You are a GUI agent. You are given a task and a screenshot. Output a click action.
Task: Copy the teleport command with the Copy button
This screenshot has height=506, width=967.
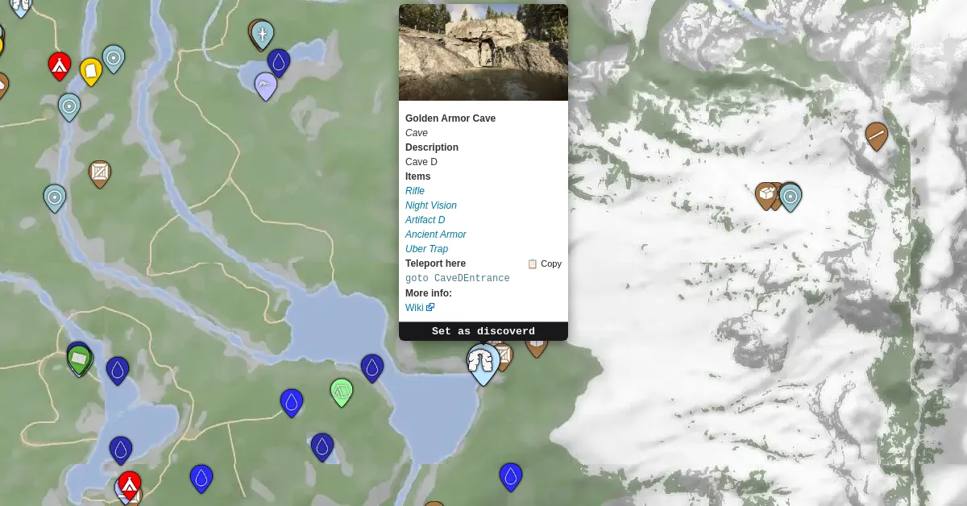[x=545, y=263]
